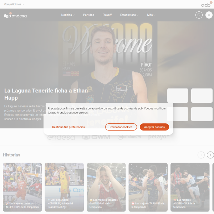Accept cookies with Aceptar cookies button
Viewport: 214px width, 214px height.
click(x=154, y=127)
